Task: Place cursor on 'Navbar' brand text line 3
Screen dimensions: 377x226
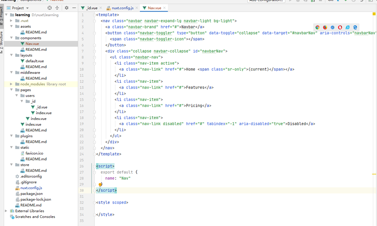Action: click(188, 27)
